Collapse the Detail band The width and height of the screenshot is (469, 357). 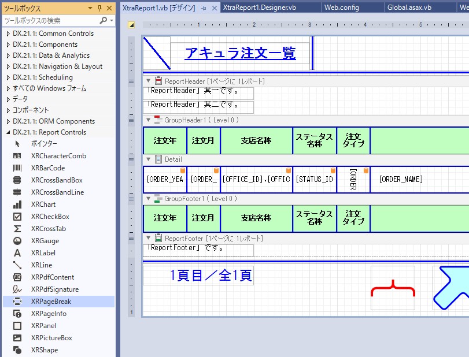click(x=148, y=159)
